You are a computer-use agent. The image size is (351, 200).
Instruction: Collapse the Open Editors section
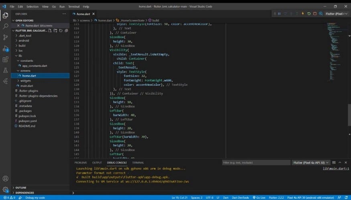click(x=24, y=20)
